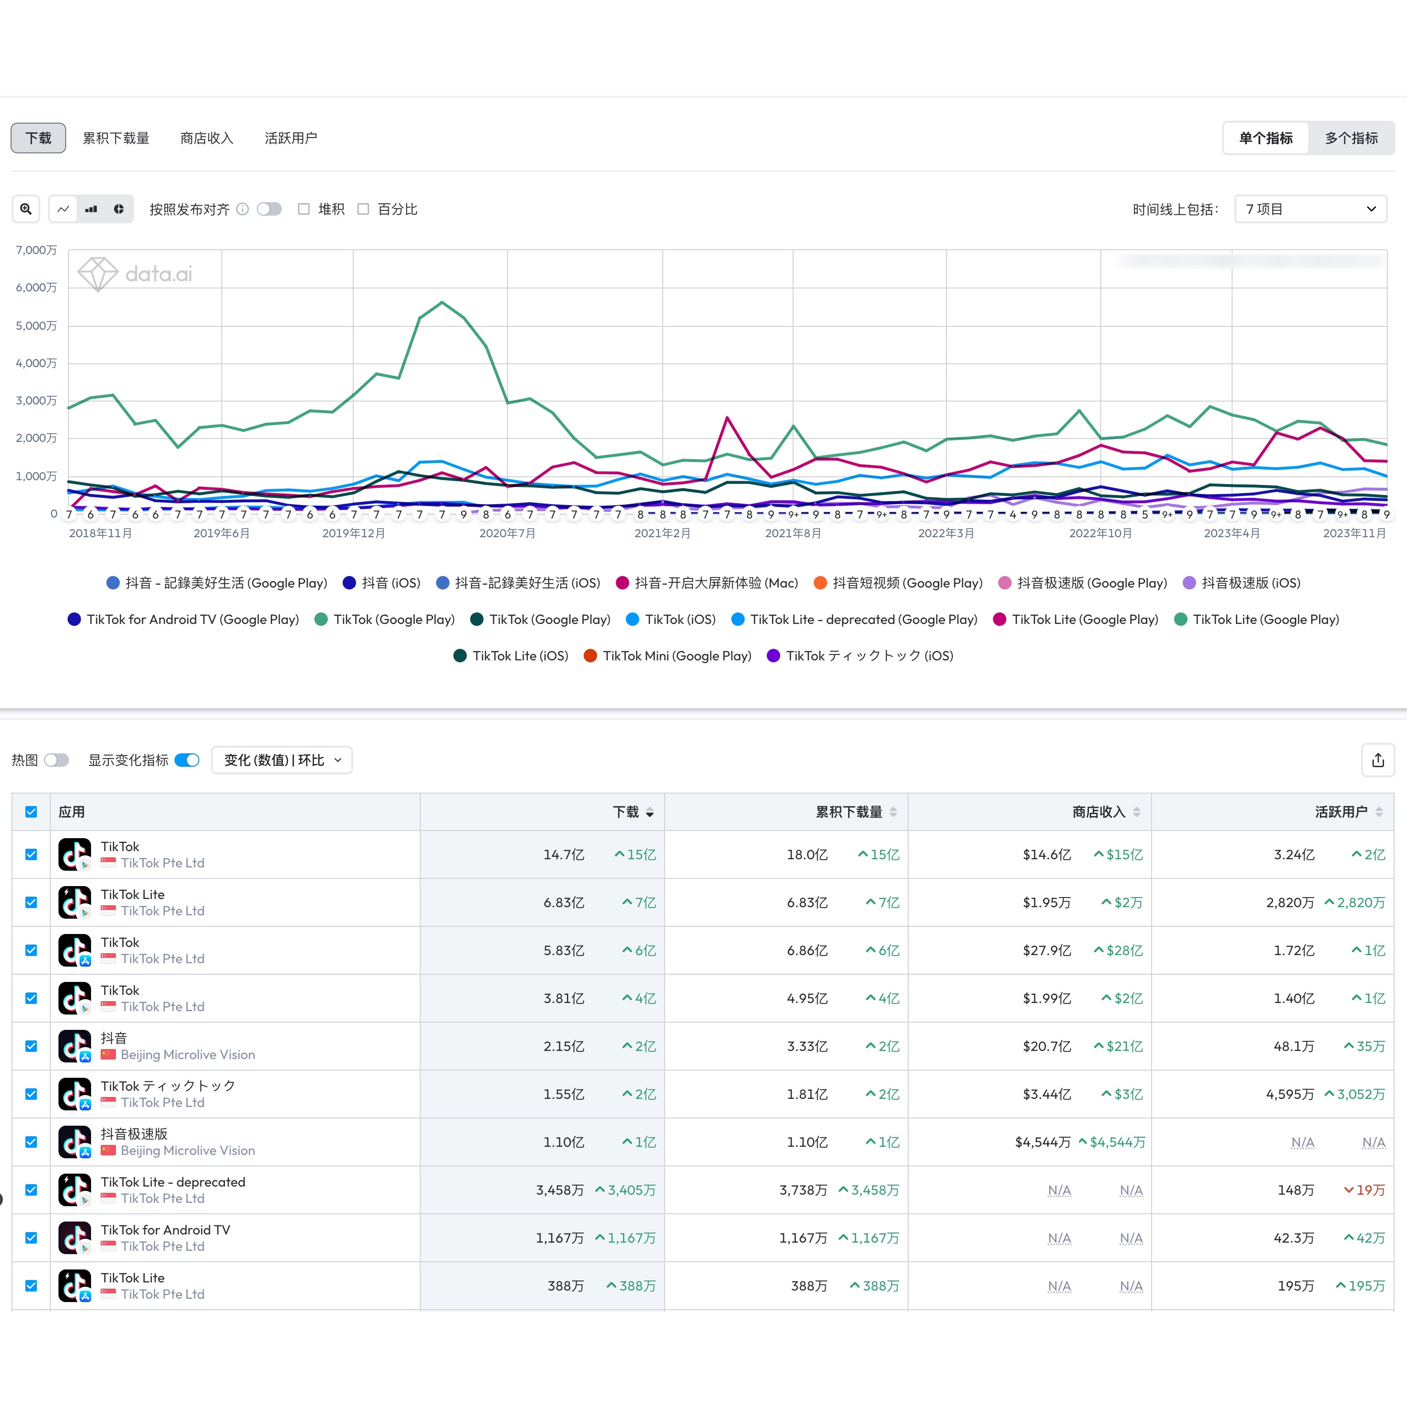The height and width of the screenshot is (1407, 1407).
Task: Click TikTok Lite iOS icon in 388万 row
Action: click(x=75, y=1286)
